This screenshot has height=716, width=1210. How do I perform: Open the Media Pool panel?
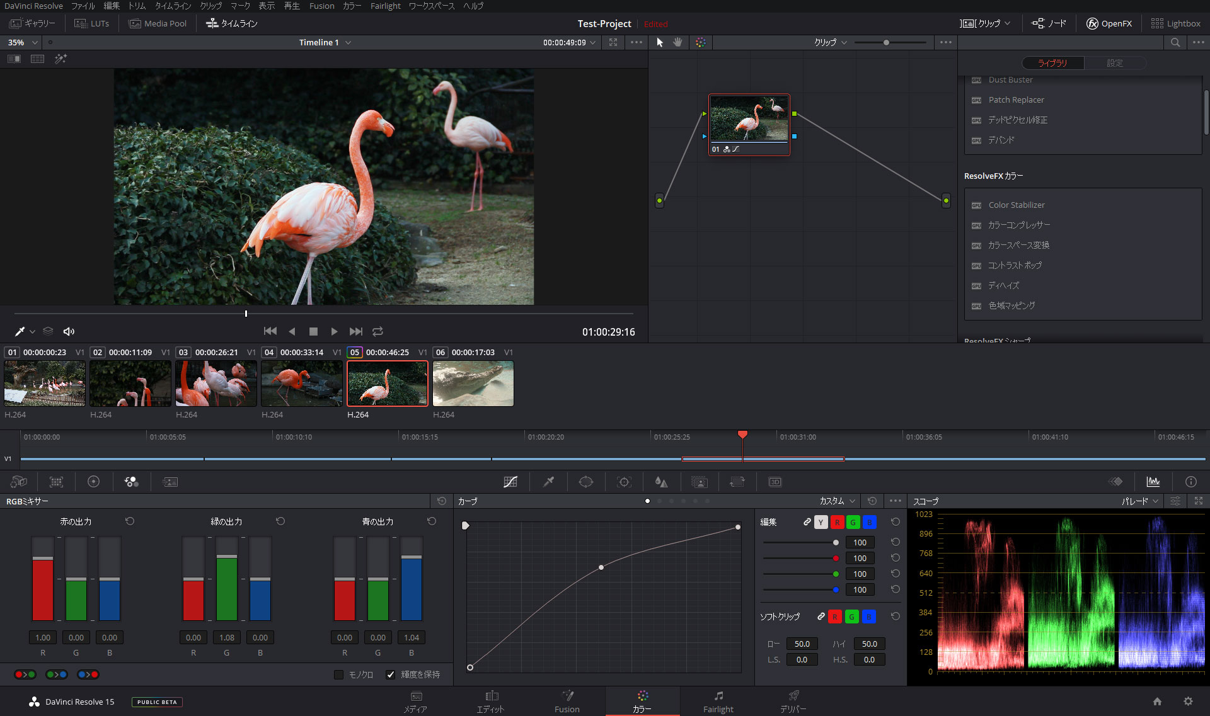pos(158,23)
